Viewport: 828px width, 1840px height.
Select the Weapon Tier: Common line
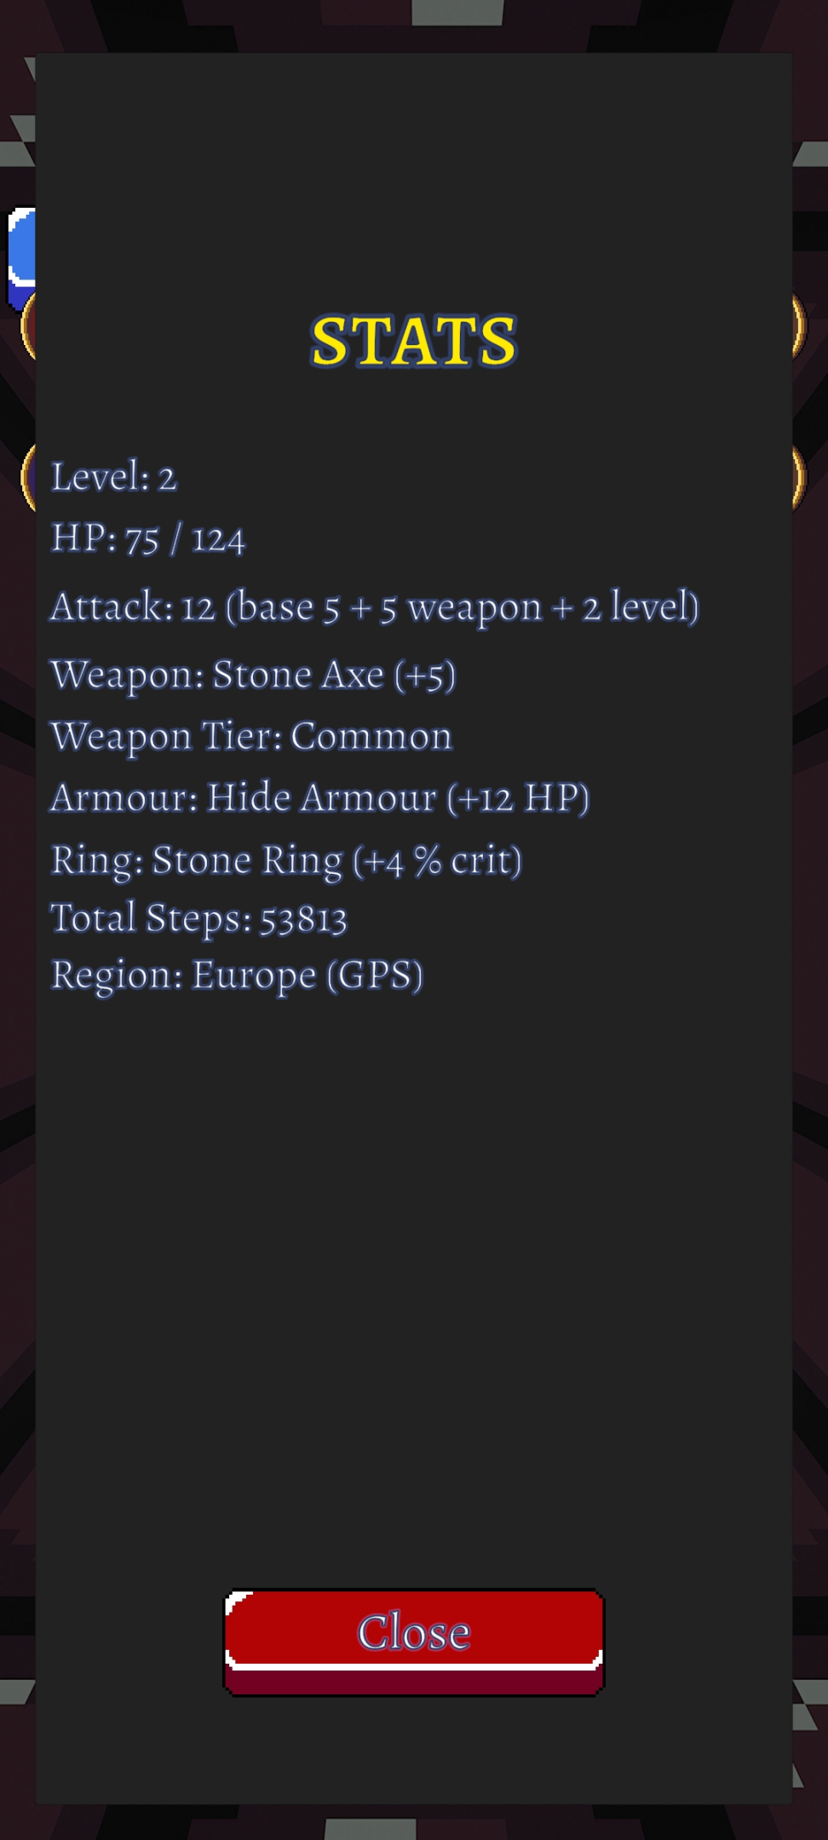tap(251, 737)
